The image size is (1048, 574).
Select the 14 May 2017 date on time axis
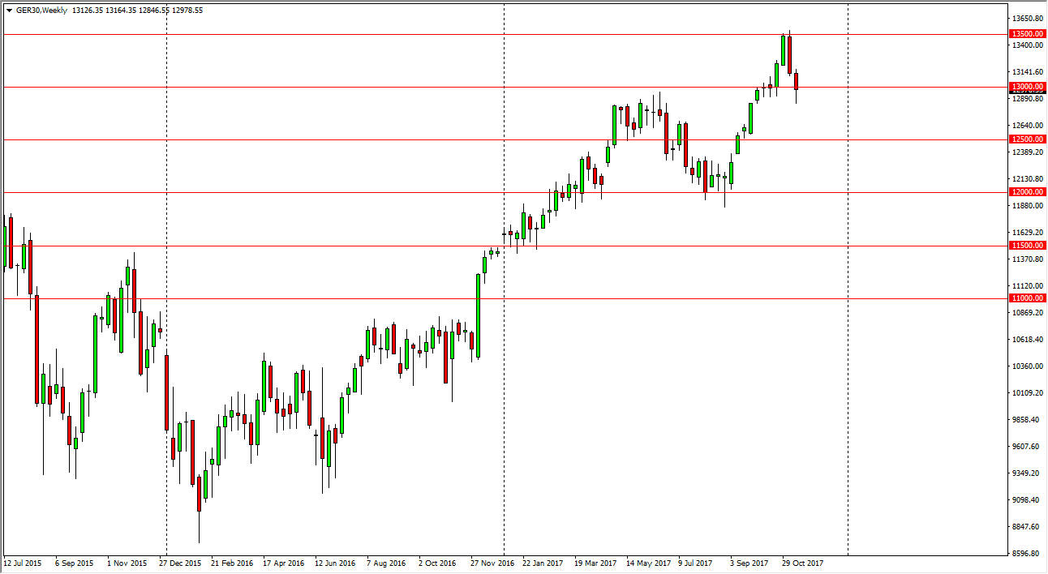coord(648,563)
